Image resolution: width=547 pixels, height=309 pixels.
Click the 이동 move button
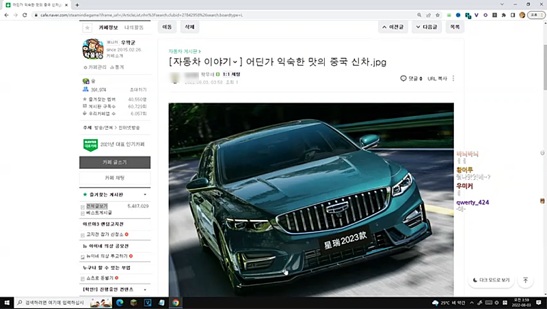[167, 27]
